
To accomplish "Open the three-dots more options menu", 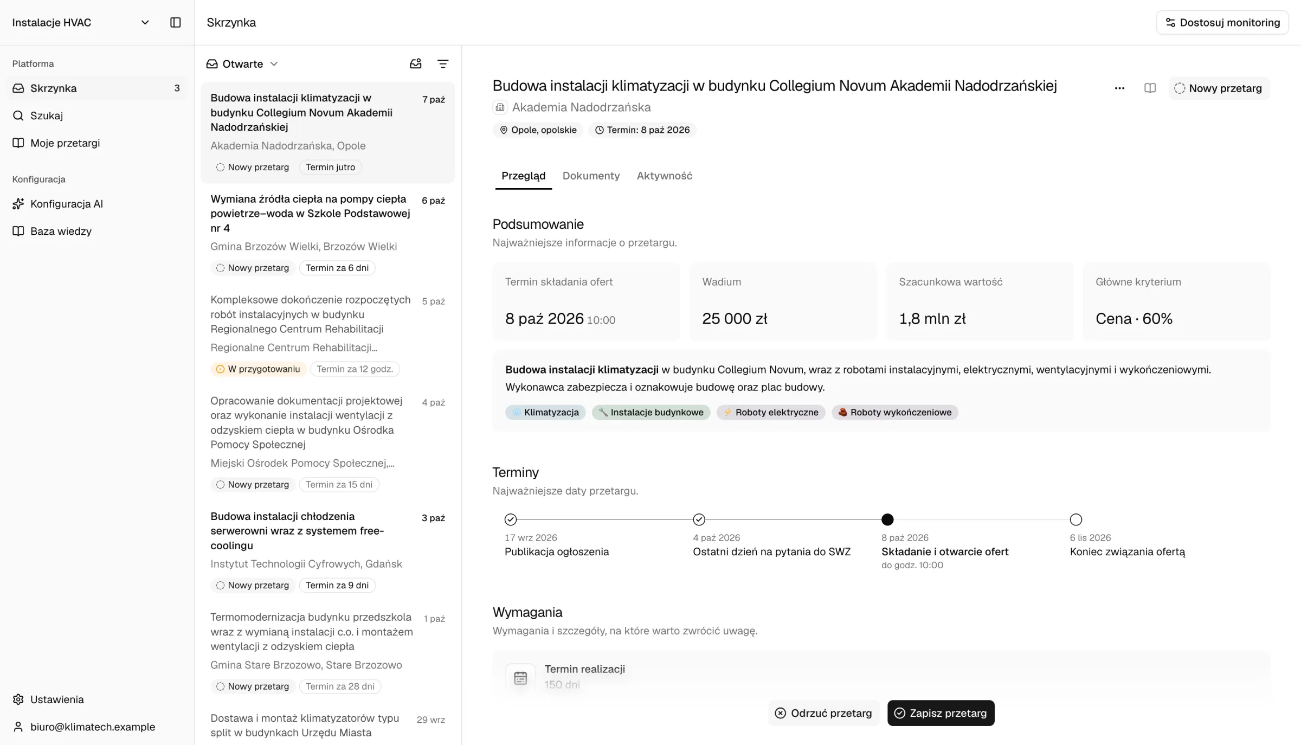I will pyautogui.click(x=1119, y=88).
